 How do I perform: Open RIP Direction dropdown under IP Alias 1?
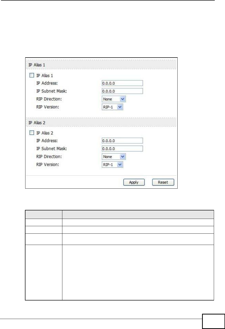coord(114,99)
